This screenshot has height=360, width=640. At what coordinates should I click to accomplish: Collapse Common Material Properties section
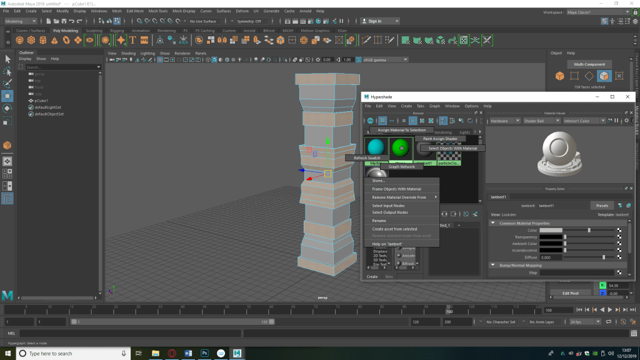pyautogui.click(x=493, y=223)
